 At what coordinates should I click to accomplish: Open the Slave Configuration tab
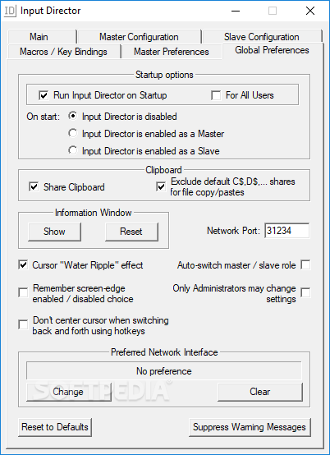(x=262, y=37)
